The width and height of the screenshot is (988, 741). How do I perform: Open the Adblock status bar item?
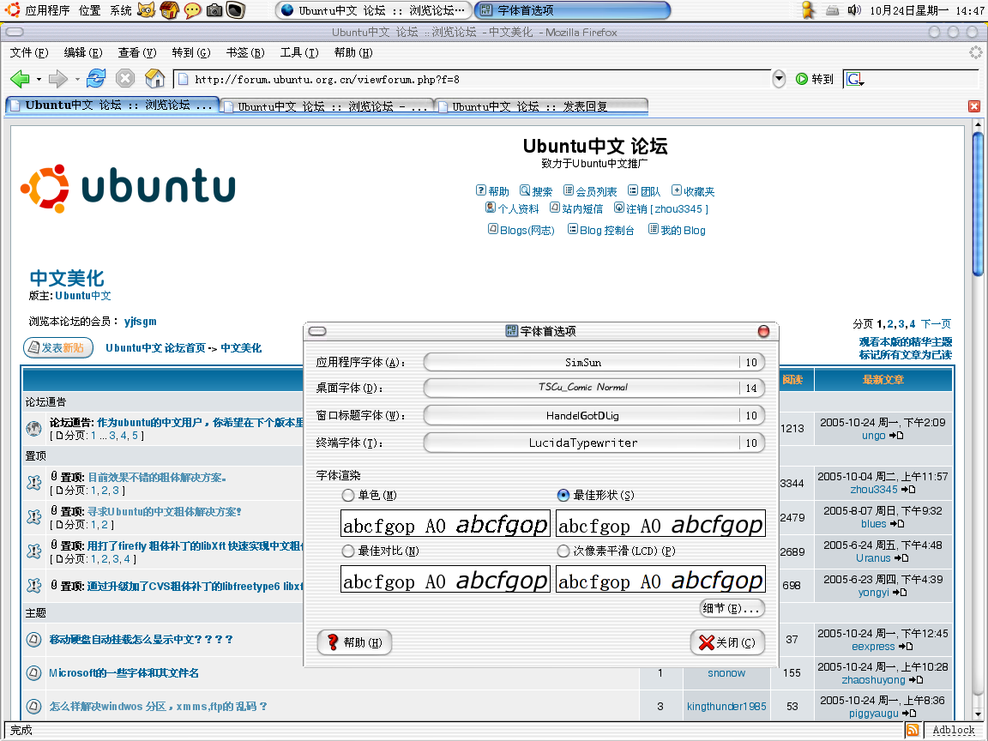click(x=954, y=730)
